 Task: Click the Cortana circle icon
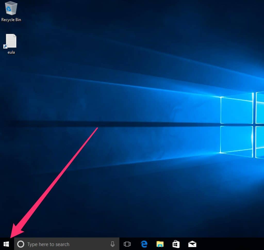21,244
